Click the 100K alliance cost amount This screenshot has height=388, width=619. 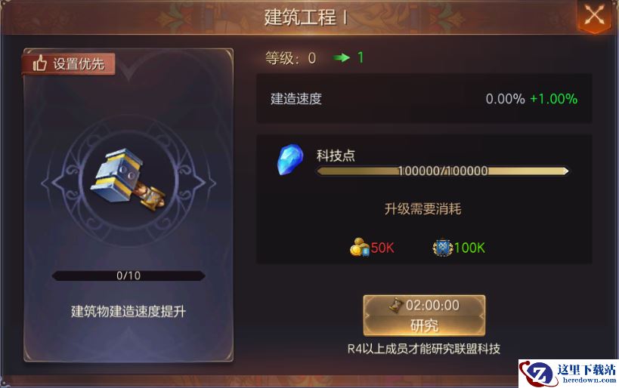click(469, 248)
